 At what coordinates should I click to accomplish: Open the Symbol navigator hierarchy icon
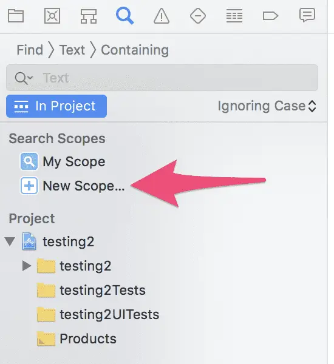89,16
